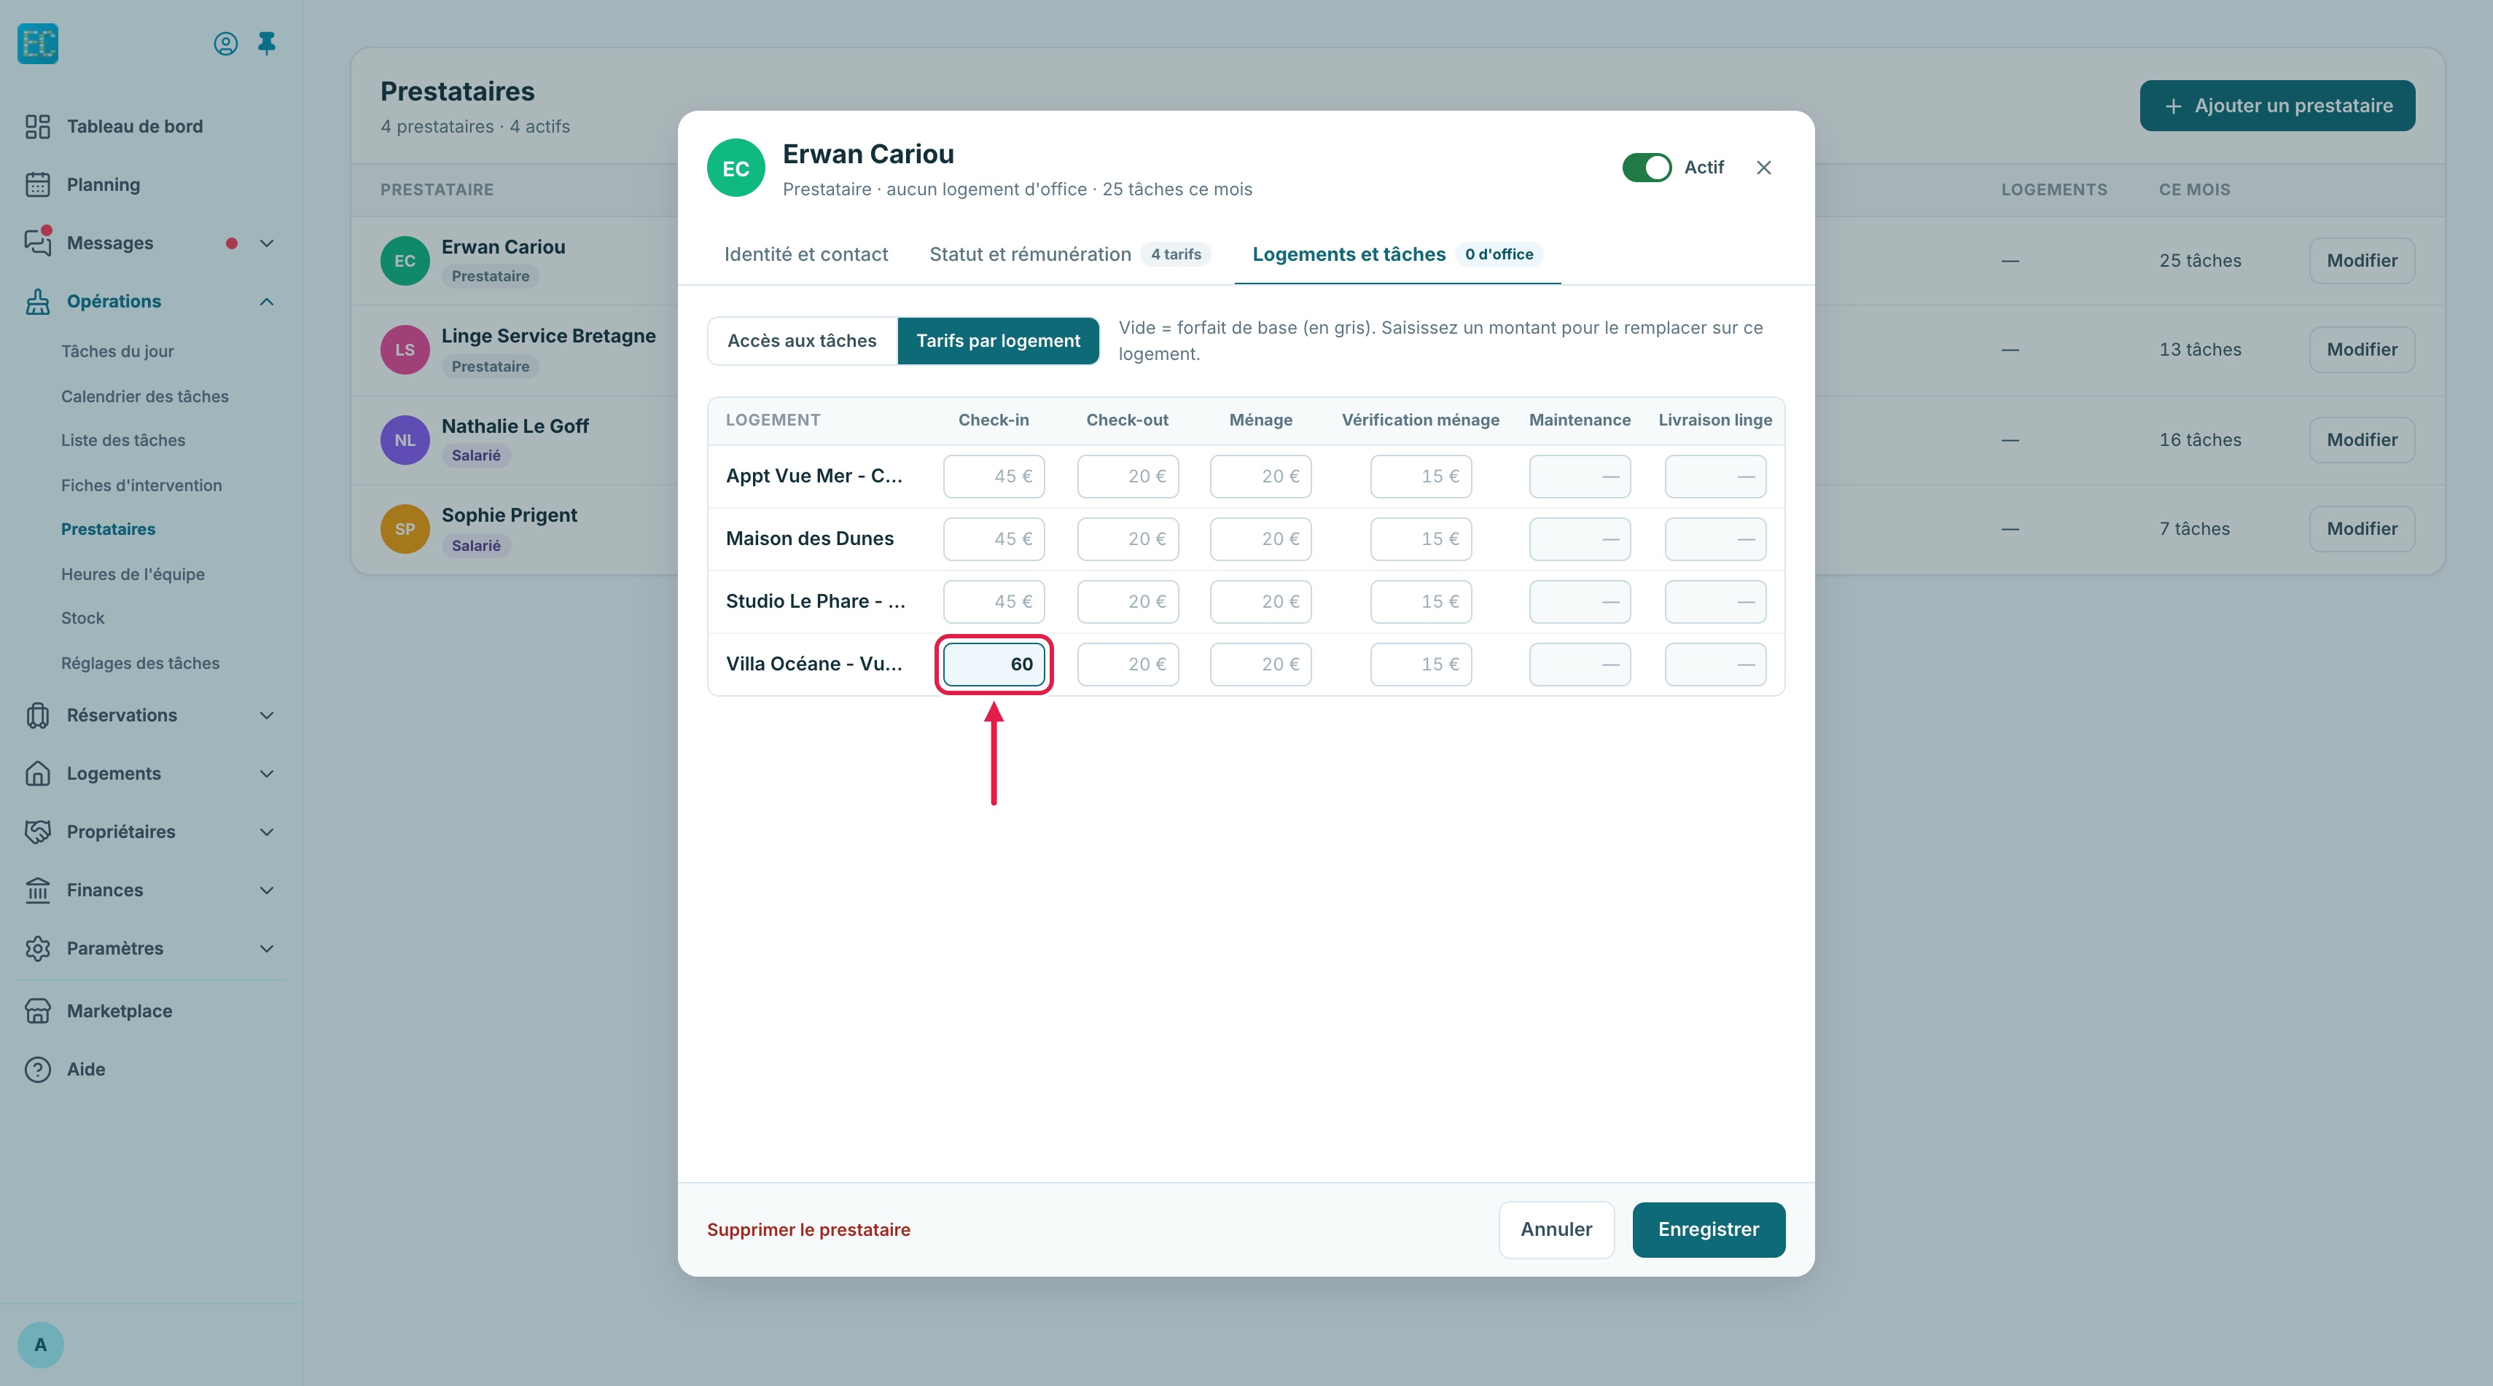The width and height of the screenshot is (2493, 1386).
Task: Toggle the Actif switch off
Action: 1646,168
